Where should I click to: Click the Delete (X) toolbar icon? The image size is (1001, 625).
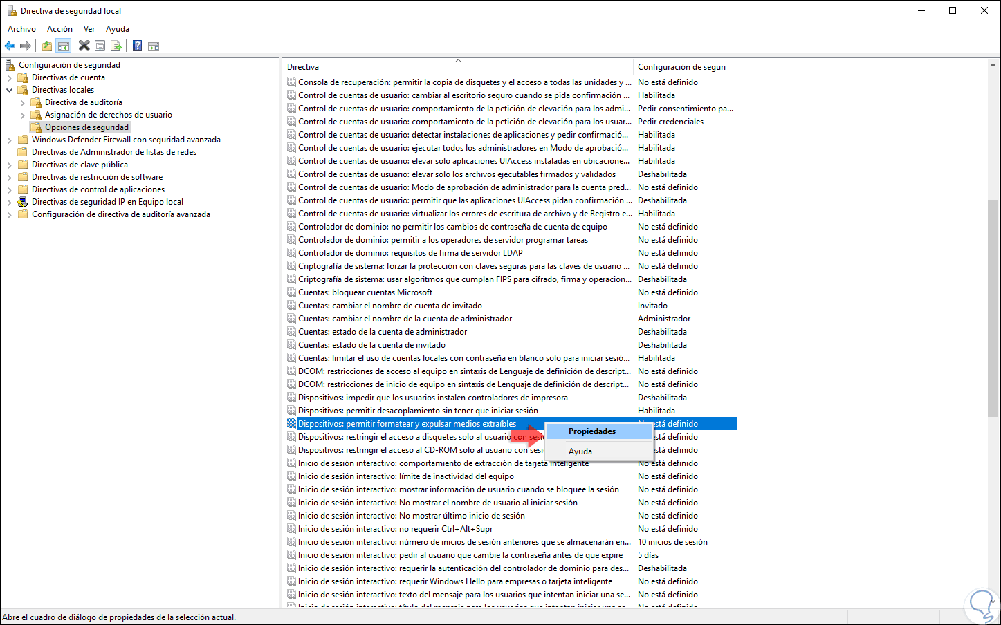84,46
